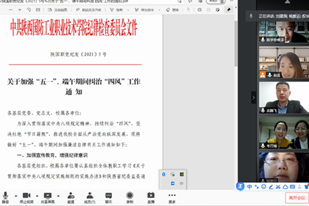Open the share screen option
Viewport: 309px width, 206px height.
coord(48,196)
